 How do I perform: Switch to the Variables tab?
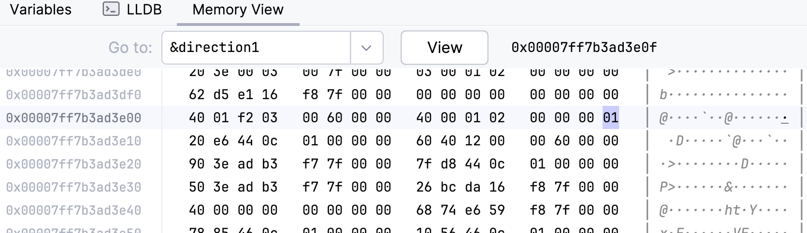pos(41,9)
